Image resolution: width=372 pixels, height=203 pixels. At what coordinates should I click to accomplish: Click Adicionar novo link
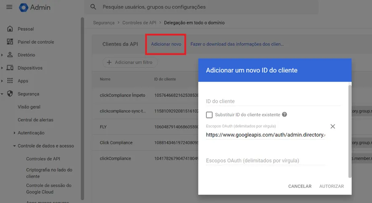tap(166, 44)
